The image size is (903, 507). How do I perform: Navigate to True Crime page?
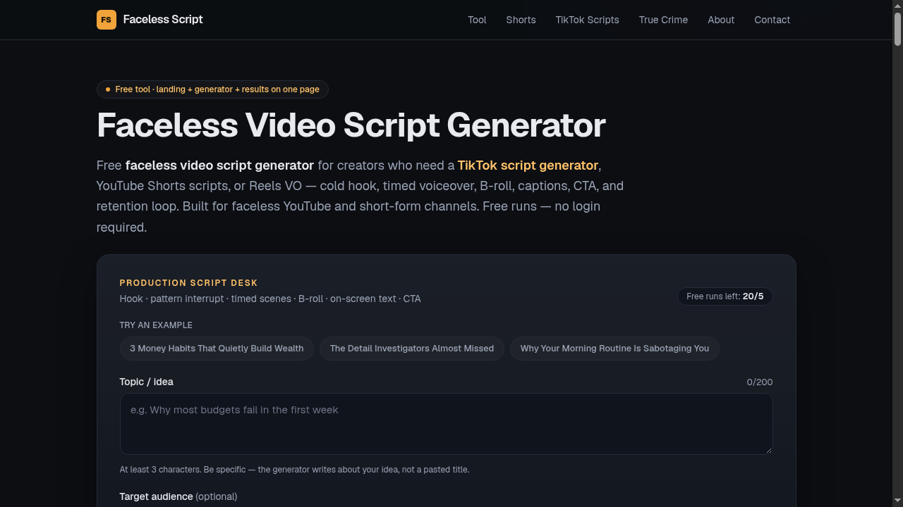[663, 20]
